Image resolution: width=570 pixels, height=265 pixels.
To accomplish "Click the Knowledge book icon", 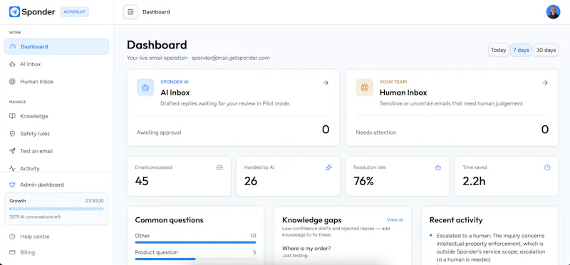I will (x=13, y=116).
